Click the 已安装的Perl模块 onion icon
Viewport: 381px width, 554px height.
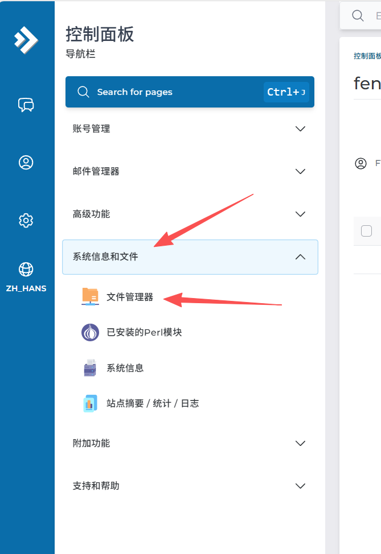(90, 333)
